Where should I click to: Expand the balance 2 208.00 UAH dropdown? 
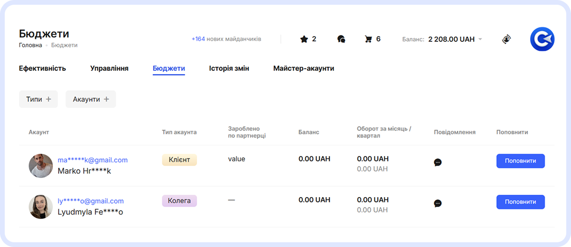480,39
